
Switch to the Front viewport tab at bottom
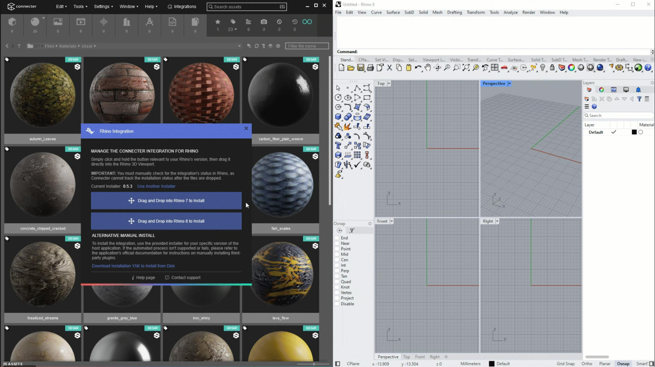420,357
